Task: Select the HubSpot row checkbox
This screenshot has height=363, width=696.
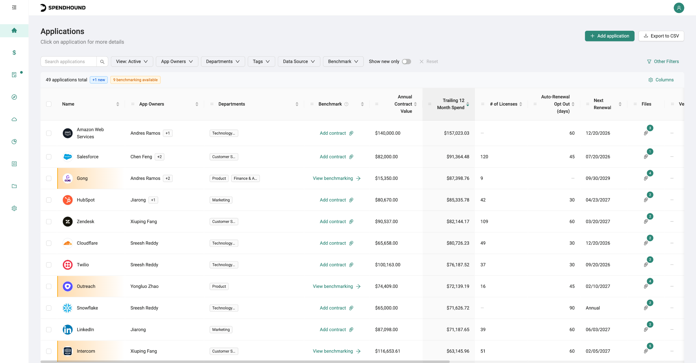Action: point(49,200)
